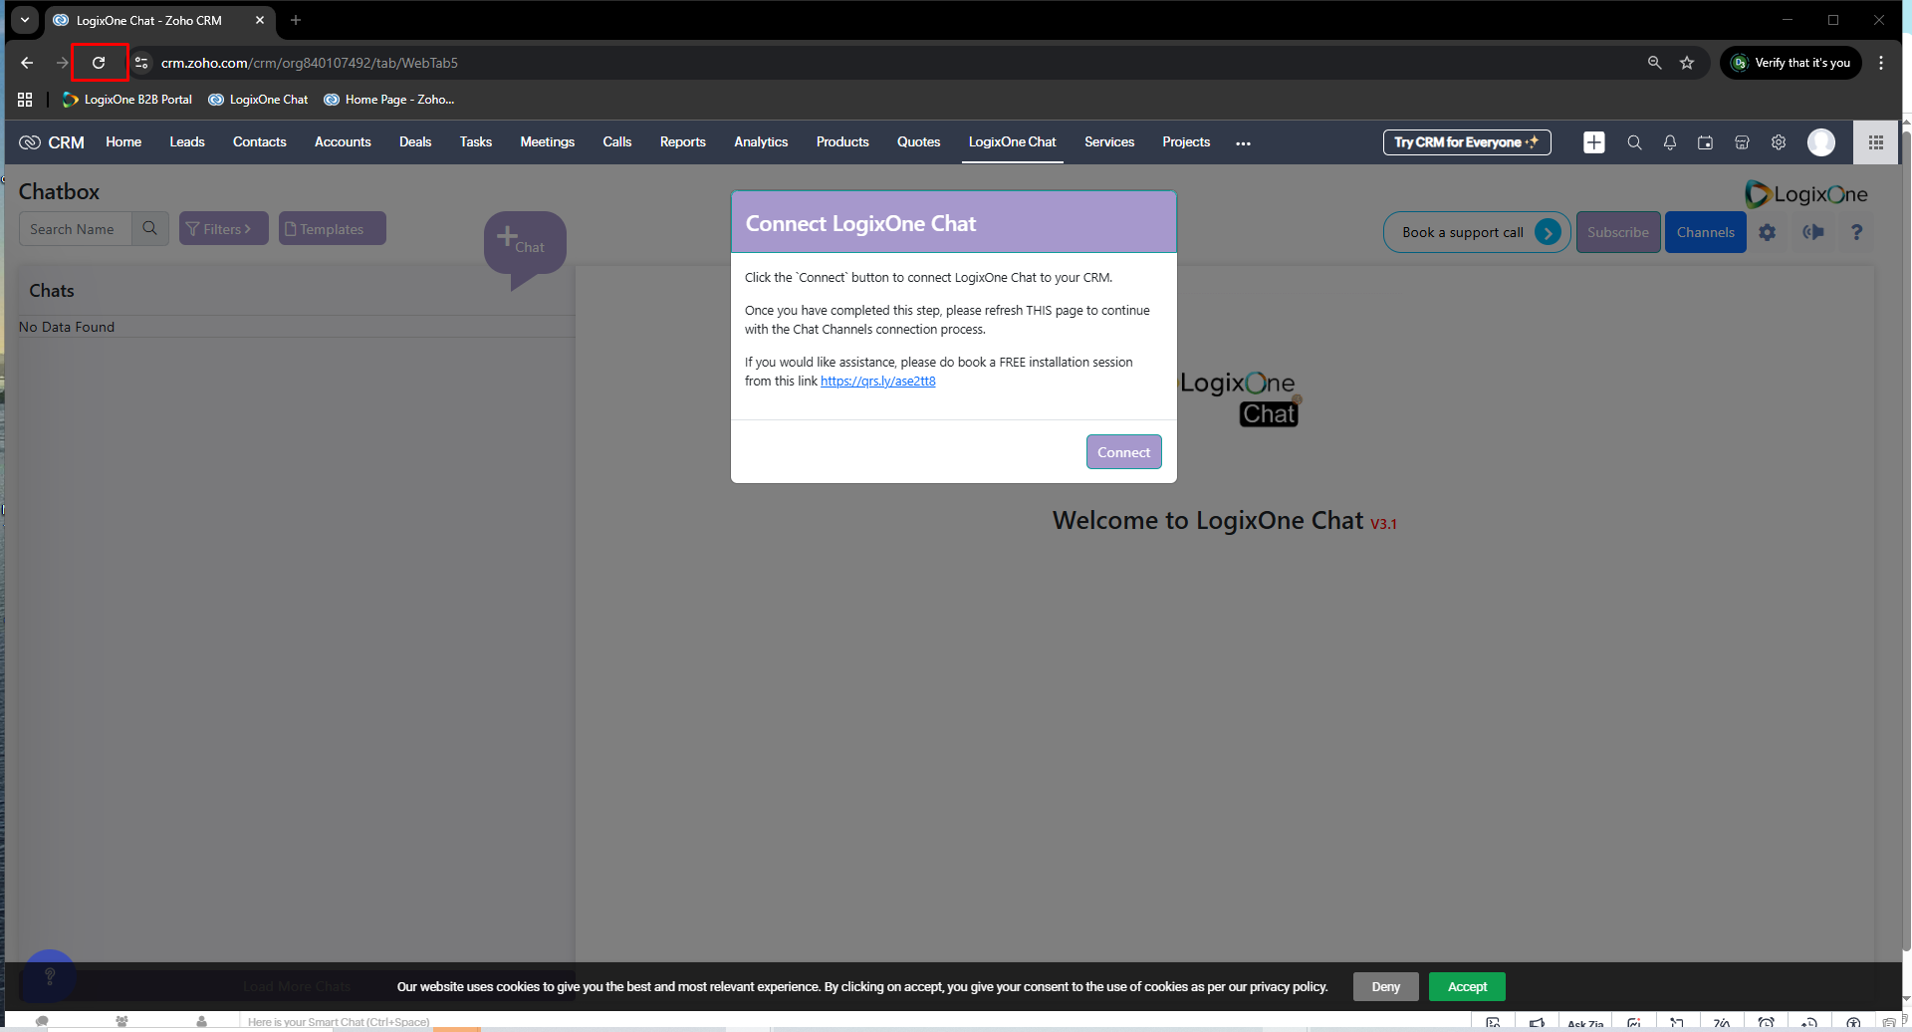The width and height of the screenshot is (1912, 1032).
Task: Open the Quotes module
Action: coord(919,142)
